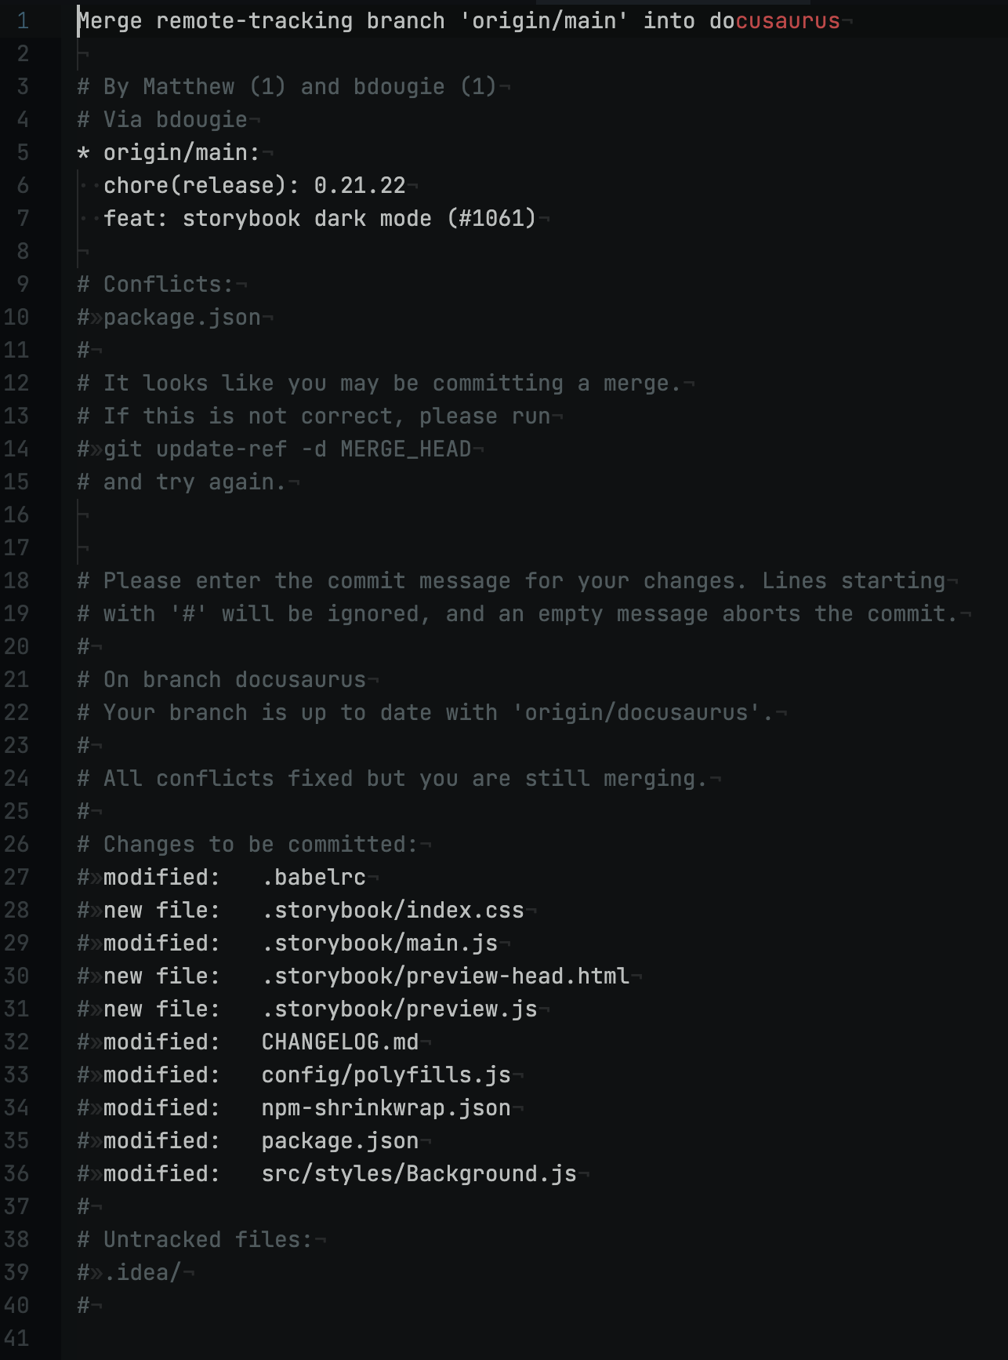Click the 'feat: storybook dark mode (#1061)' line
Viewport: 1008px width, 1360px height.
[319, 219]
